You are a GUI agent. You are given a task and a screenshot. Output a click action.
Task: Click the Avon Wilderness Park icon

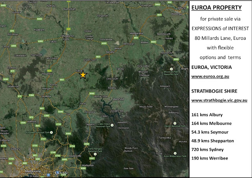(x=175, y=153)
